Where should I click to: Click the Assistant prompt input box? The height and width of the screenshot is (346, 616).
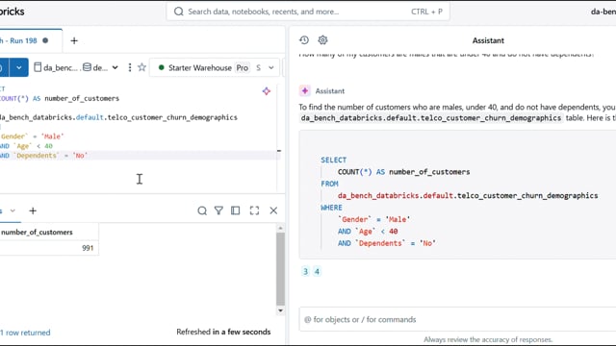[x=457, y=319]
